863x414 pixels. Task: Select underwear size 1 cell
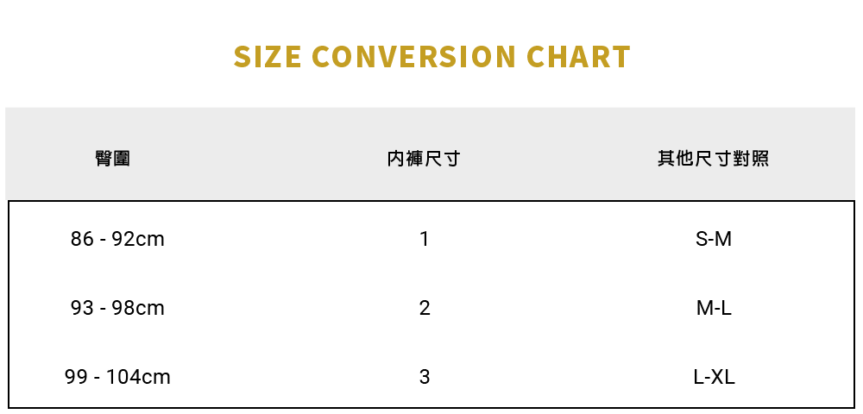click(x=424, y=239)
